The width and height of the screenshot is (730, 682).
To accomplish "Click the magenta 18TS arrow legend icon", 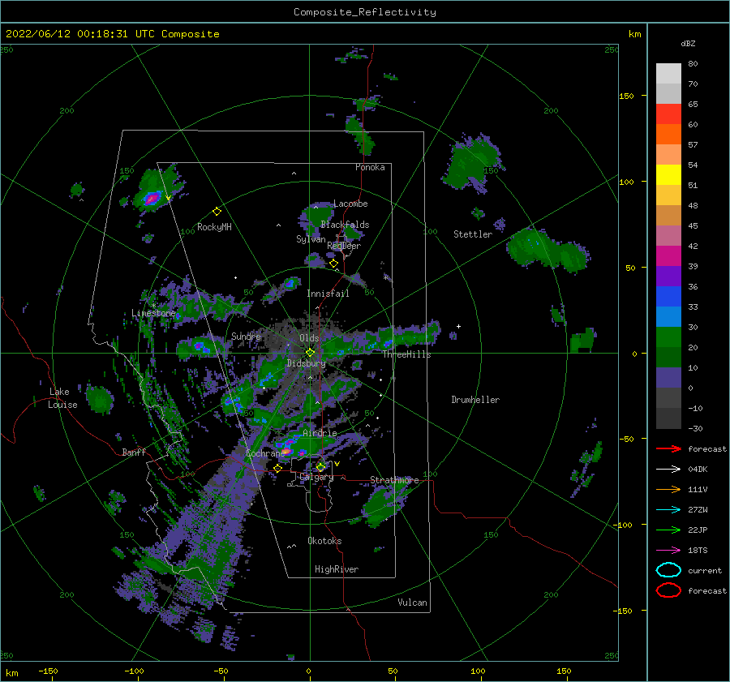I will click(668, 551).
